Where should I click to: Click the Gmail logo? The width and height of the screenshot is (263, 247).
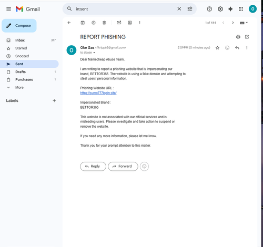pos(28,9)
